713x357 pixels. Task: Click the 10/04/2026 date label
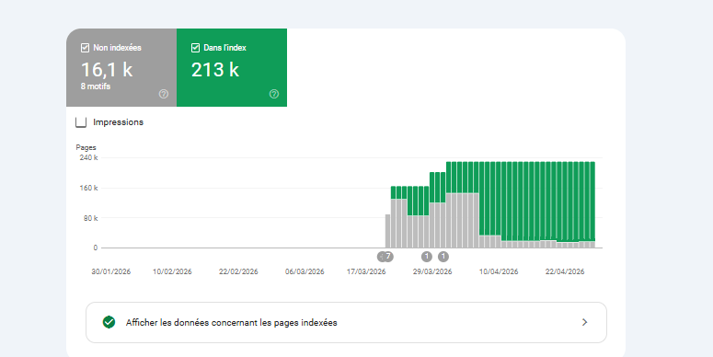coord(499,271)
